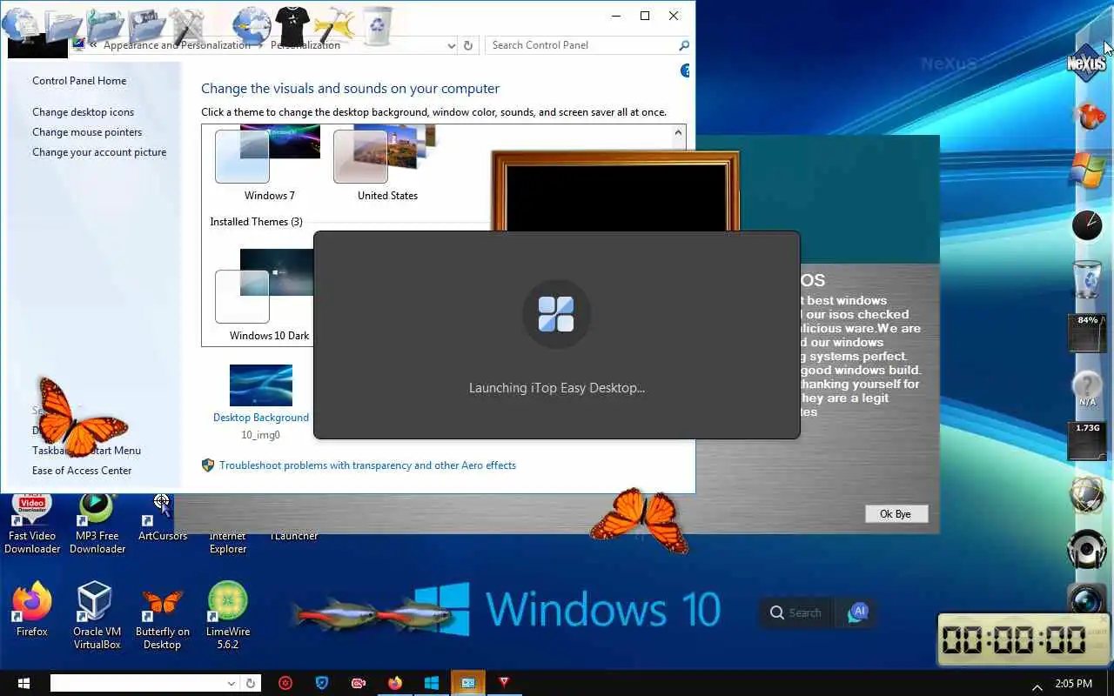
Task: Expand the Control Panel address bar dropdown
Action: pyautogui.click(x=451, y=45)
